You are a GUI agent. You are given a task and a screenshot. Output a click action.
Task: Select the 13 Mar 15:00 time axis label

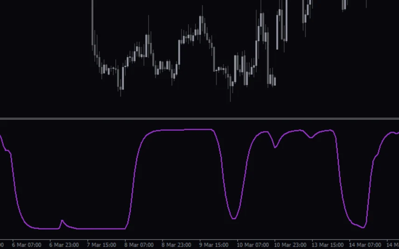[328, 244]
